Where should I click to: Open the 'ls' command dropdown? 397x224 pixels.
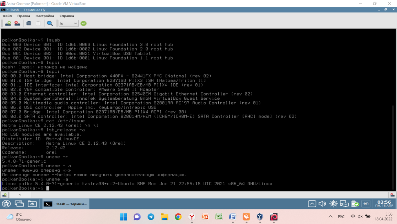pyautogui.click(x=68, y=23)
